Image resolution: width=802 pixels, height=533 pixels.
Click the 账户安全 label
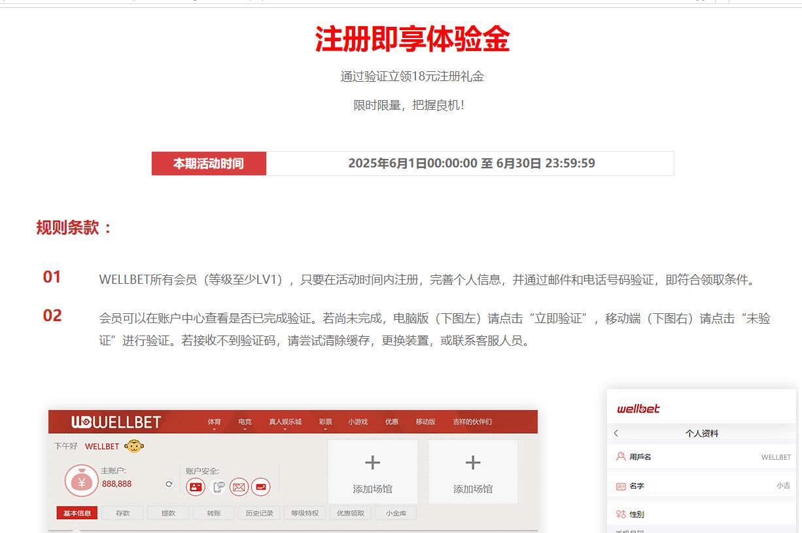click(203, 471)
